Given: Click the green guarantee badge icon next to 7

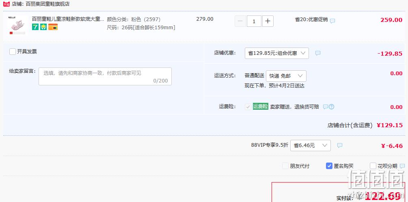Looking at the screenshot, I should tap(43, 26).
